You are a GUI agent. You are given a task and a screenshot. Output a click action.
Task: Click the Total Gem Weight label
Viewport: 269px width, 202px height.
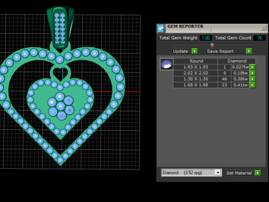pyautogui.click(x=178, y=38)
